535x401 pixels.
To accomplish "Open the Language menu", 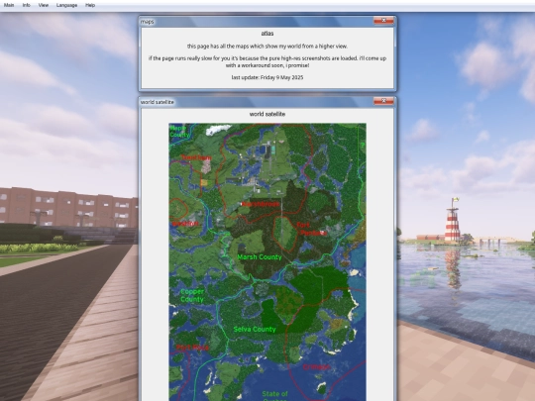I will pyautogui.click(x=66, y=5).
